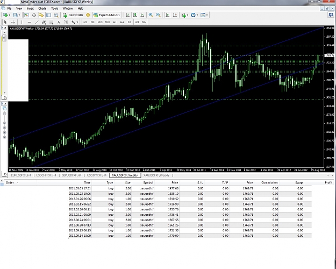
Task: Open MetaEditor yellow diamond icon
Action: 88,15
